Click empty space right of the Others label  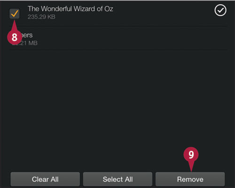point(130,39)
